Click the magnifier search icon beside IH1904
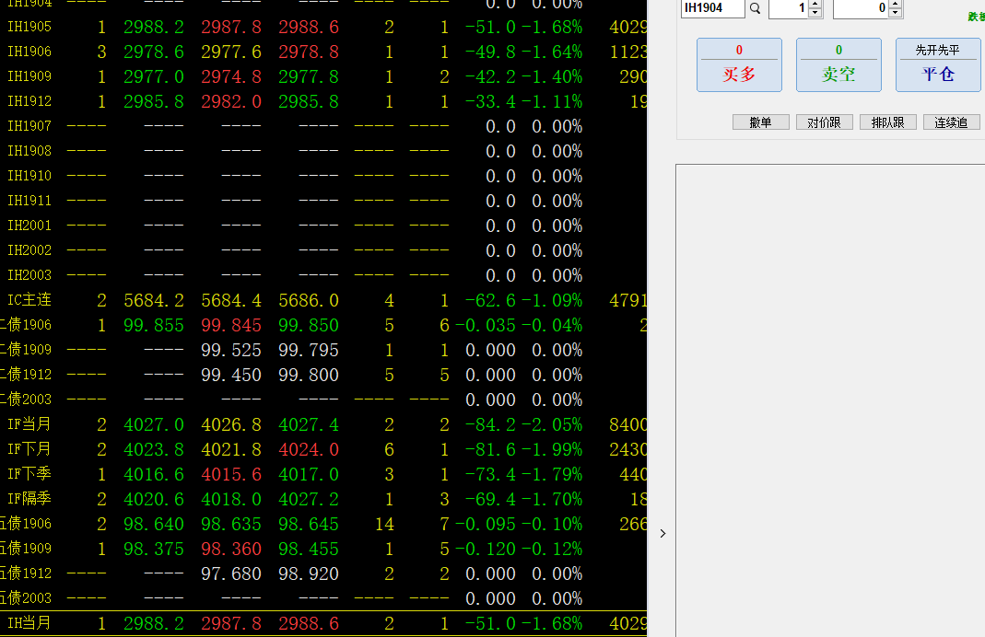Viewport: 985px width, 637px height. tap(756, 8)
